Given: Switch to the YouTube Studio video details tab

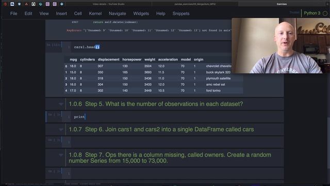Looking at the screenshot, I should click(x=108, y=4).
